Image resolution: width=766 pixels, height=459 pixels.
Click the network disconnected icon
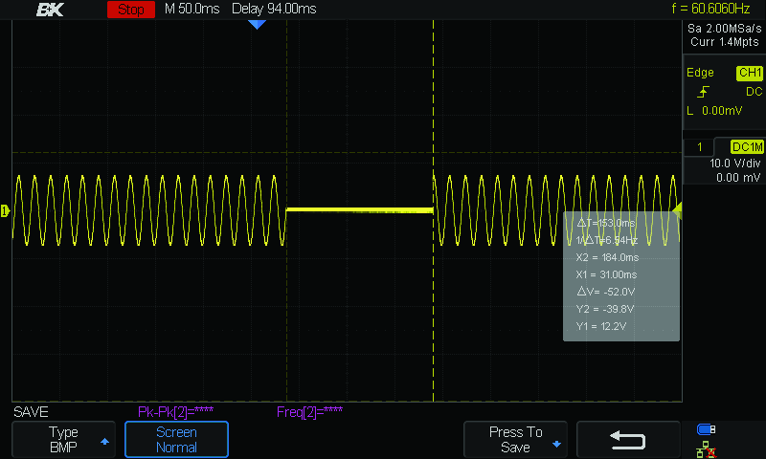[707, 449]
